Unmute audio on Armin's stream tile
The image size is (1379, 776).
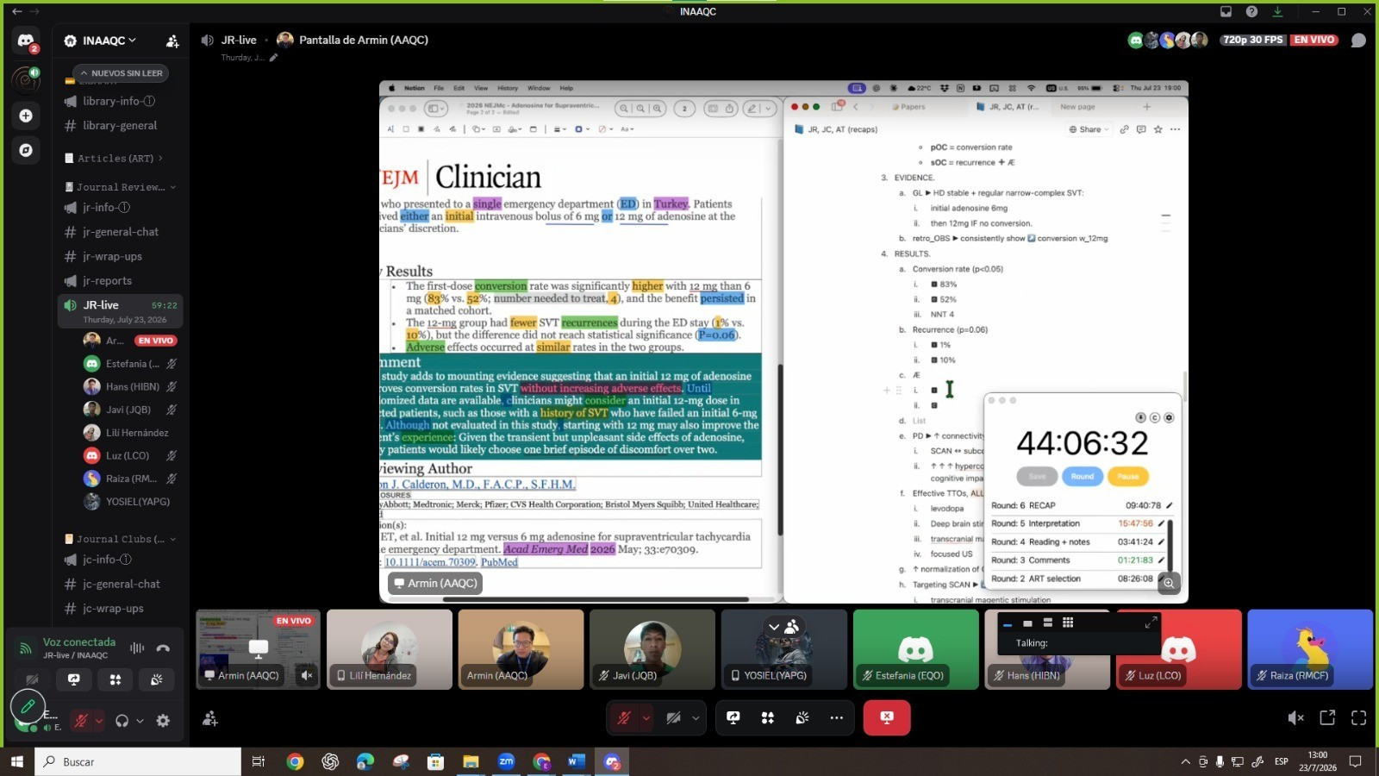(x=307, y=675)
